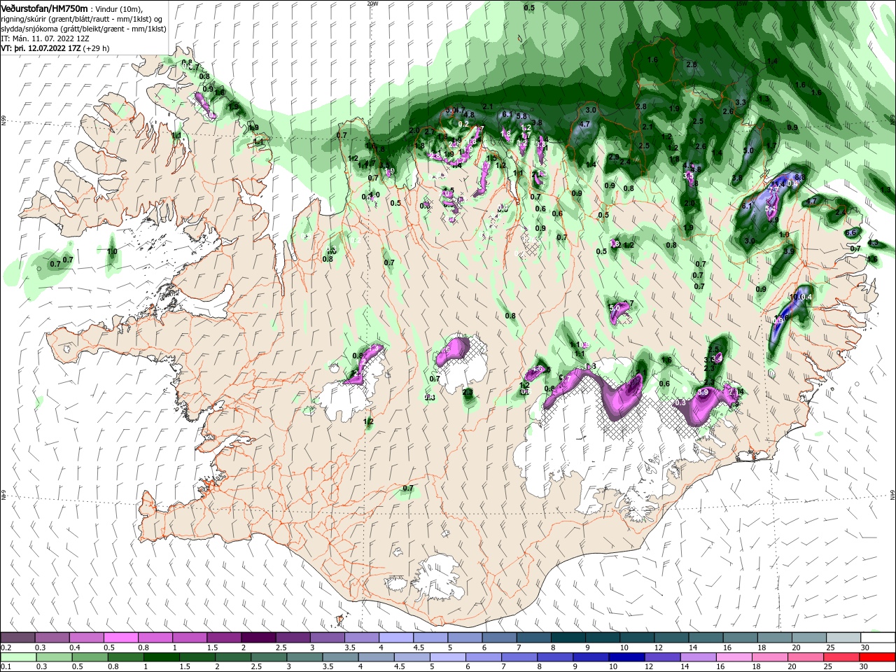Viewport: 896px width, 672px height.
Task: Click the light pink swatch after 16 on rain scale
Action: tap(735, 657)
